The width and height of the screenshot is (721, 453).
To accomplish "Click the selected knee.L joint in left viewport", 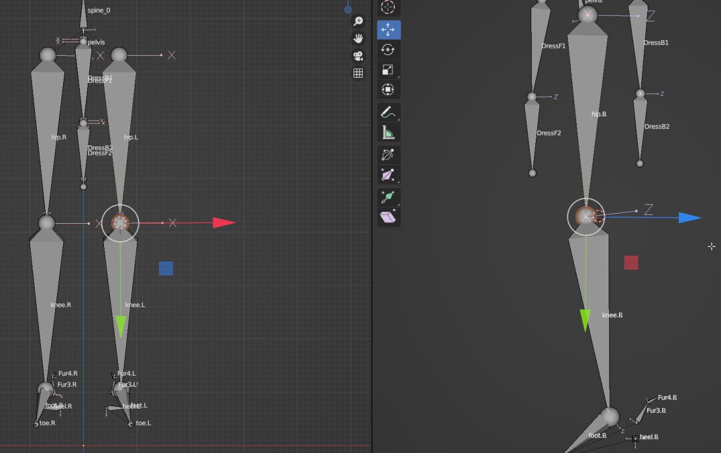I will click(120, 223).
